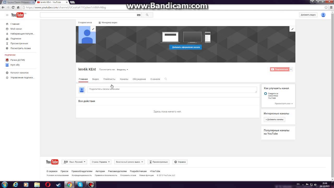Viewport: 334px width, 188px height.
Task: Click the browser address bar
Action: point(172,7)
